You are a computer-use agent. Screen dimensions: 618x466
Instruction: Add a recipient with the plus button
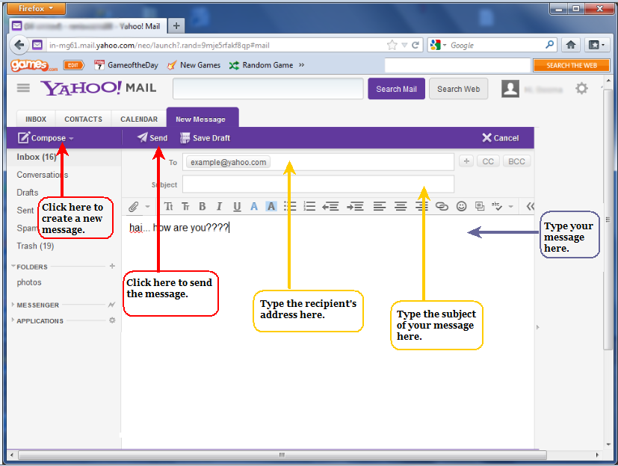click(x=466, y=161)
